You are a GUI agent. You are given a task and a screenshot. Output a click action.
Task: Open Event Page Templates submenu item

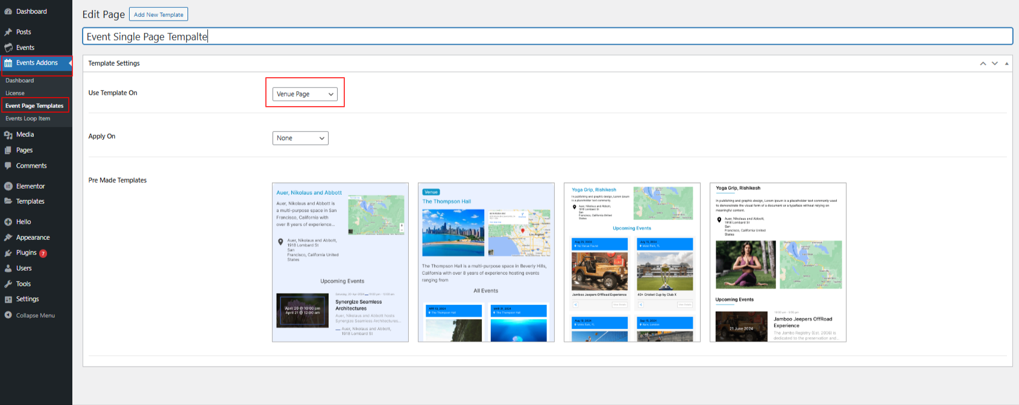point(34,106)
